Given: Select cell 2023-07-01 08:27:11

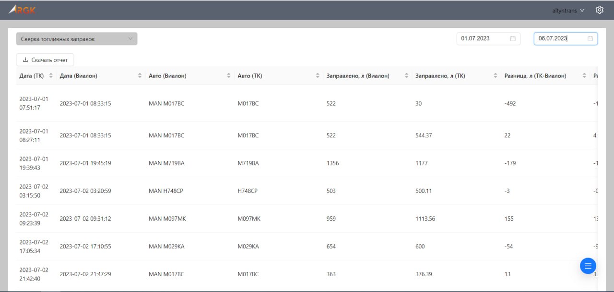Looking at the screenshot, I should pyautogui.click(x=34, y=135).
